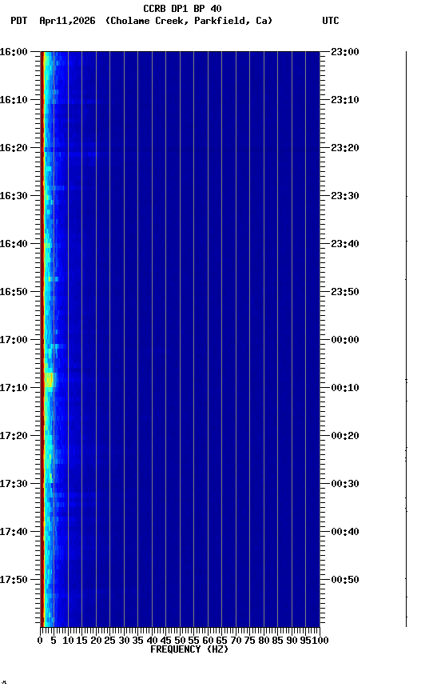This screenshot has height=691, width=441.
Task: Click the 25 Hz frequency axis label
Action: coord(109,641)
